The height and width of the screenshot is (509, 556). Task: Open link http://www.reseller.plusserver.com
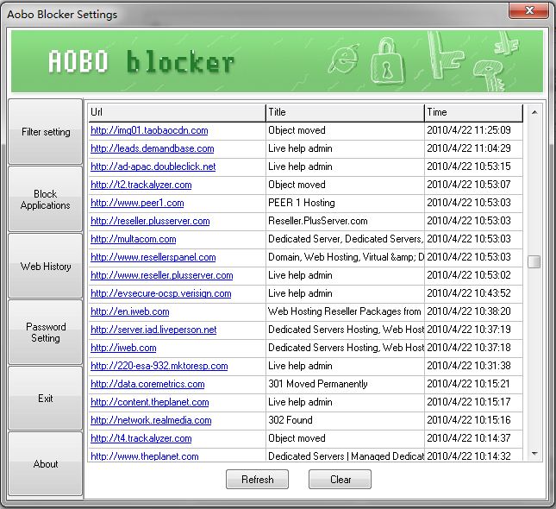click(x=162, y=275)
